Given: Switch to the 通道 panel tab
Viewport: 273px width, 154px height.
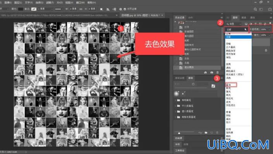Looking at the screenshot, I should pyautogui.click(x=244, y=17).
